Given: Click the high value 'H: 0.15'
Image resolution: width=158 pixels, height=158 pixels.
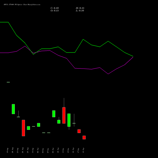Looking at the screenshot, I should [x=80, y=8].
